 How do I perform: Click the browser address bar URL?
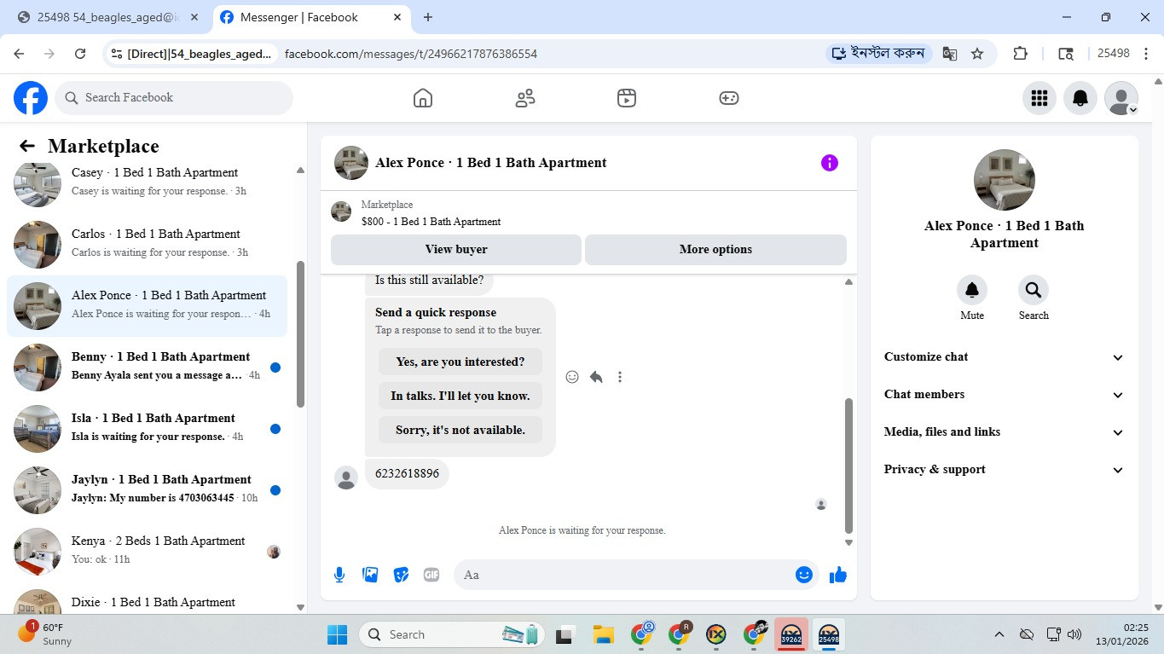(411, 54)
